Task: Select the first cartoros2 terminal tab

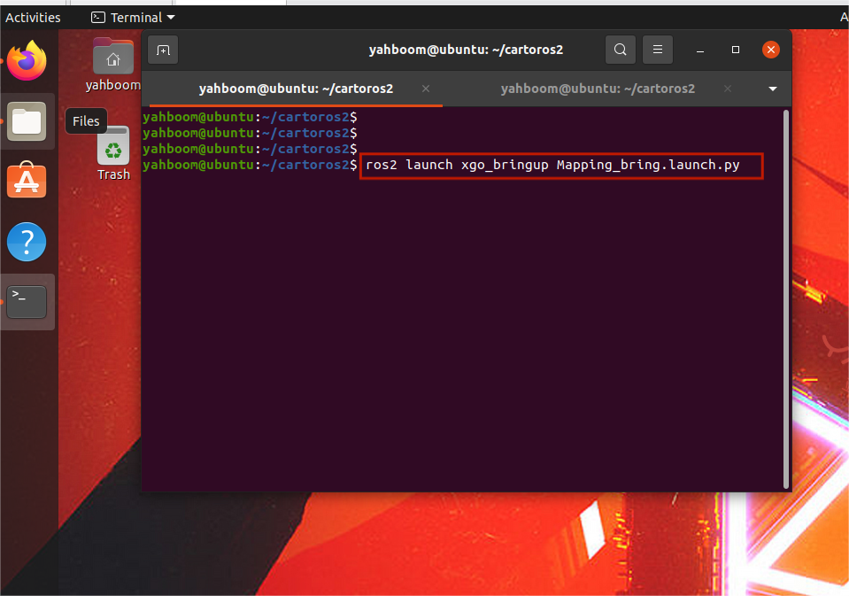Action: [x=296, y=89]
